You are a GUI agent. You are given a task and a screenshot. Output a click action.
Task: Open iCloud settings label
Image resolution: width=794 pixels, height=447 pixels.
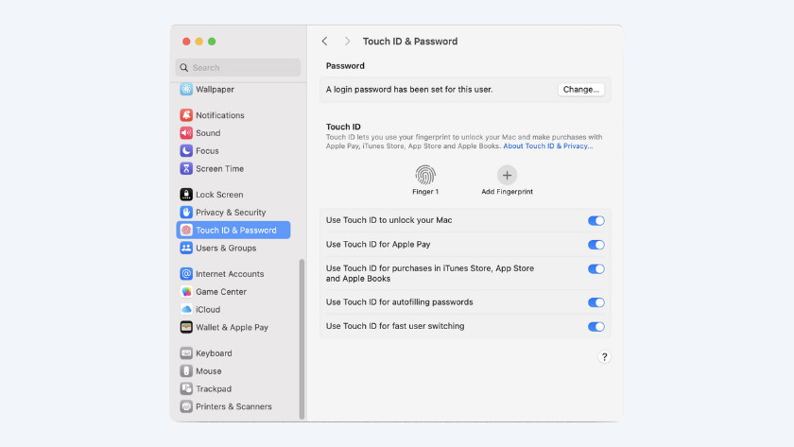click(208, 309)
